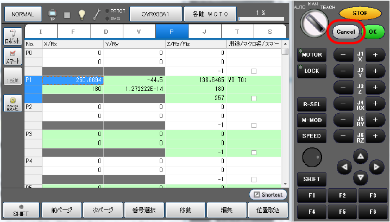Viewport: 390px width, 222px height.
Task: Toggle the checkbox in the P1 row
Action: (x=254, y=98)
